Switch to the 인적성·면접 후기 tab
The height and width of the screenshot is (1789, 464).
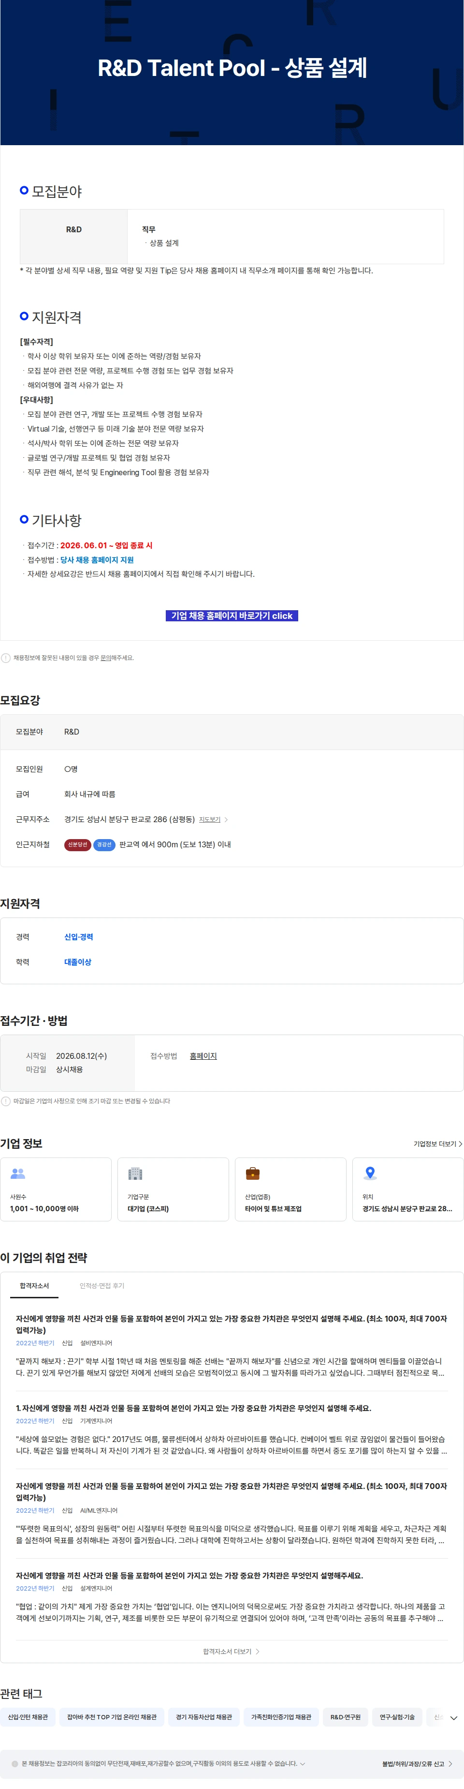pyautogui.click(x=102, y=1286)
